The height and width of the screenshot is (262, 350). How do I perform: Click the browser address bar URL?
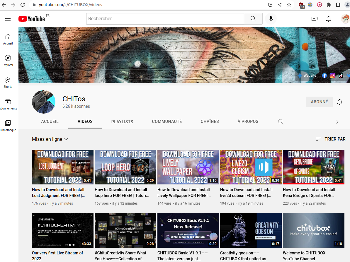click(x=70, y=5)
